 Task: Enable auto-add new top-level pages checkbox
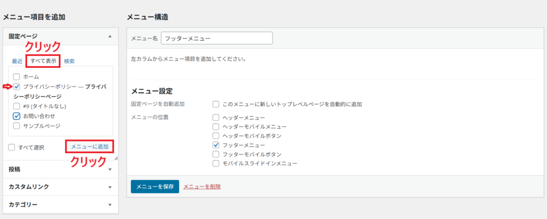tap(216, 104)
